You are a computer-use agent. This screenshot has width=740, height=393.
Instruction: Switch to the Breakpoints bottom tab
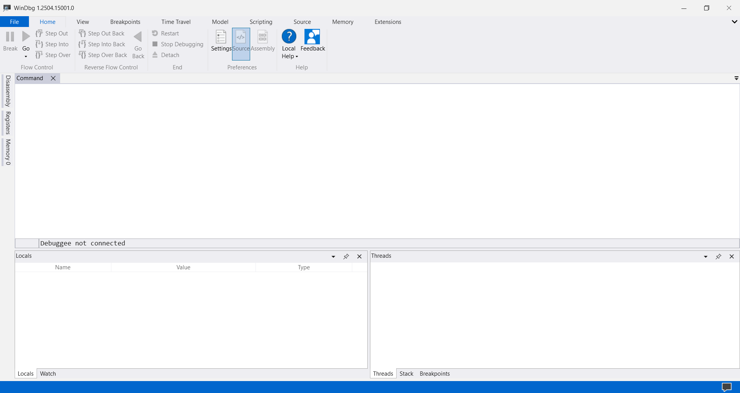pos(435,374)
